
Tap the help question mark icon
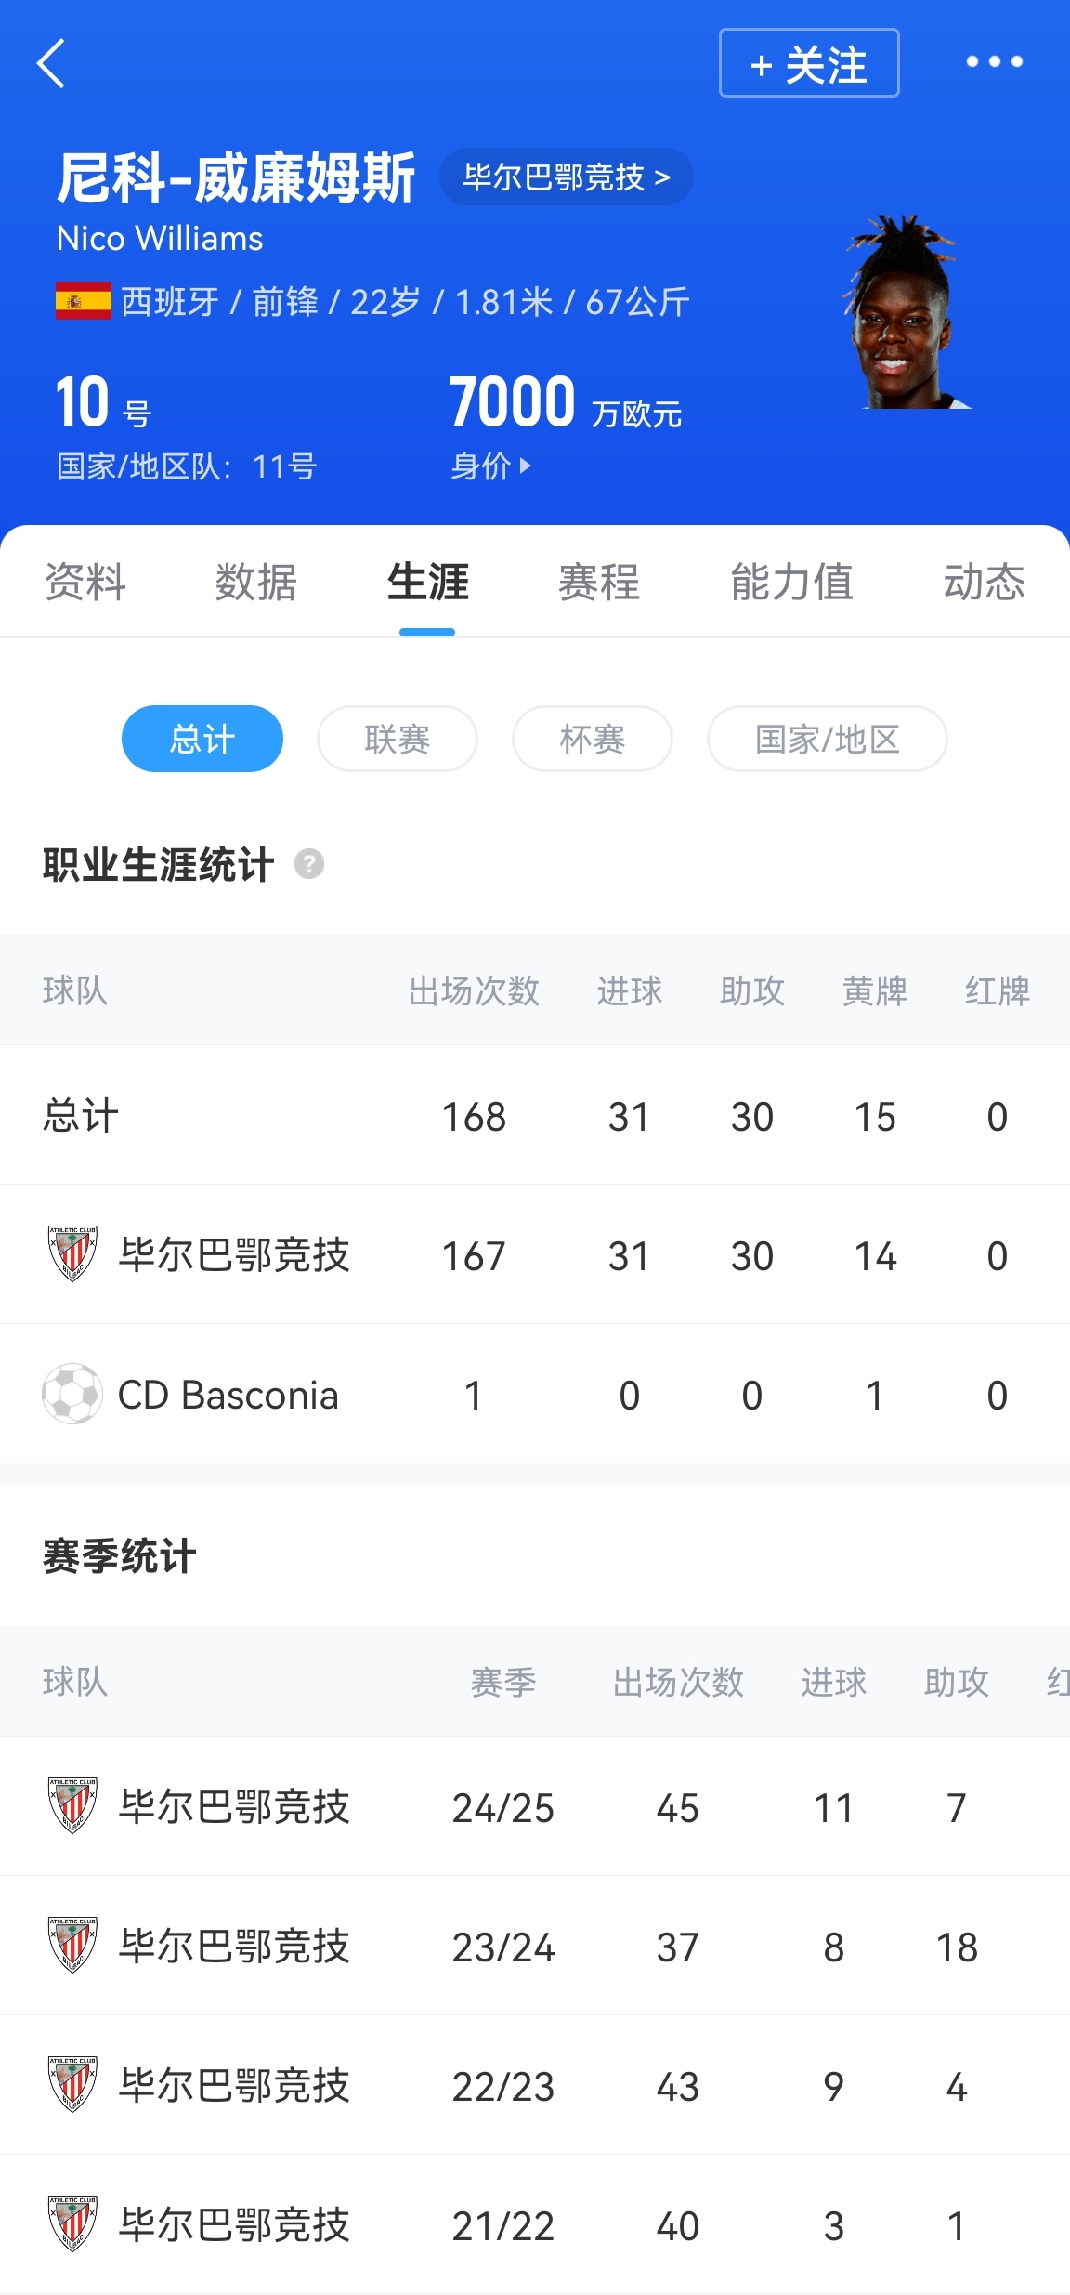pyautogui.click(x=308, y=864)
